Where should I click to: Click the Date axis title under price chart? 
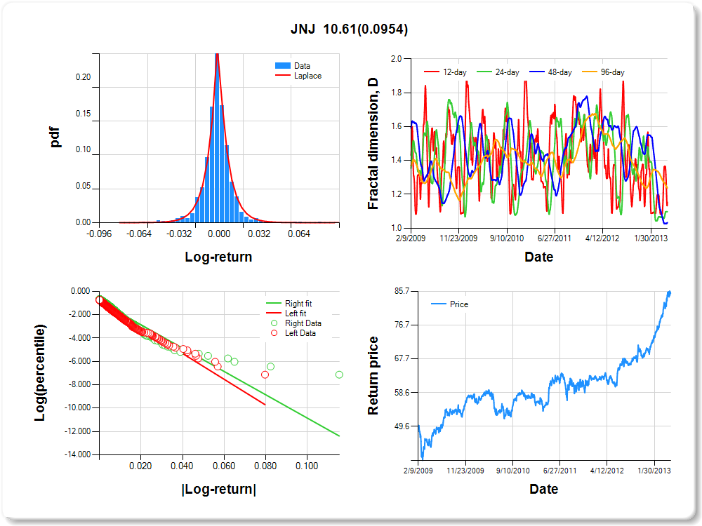[543, 489]
